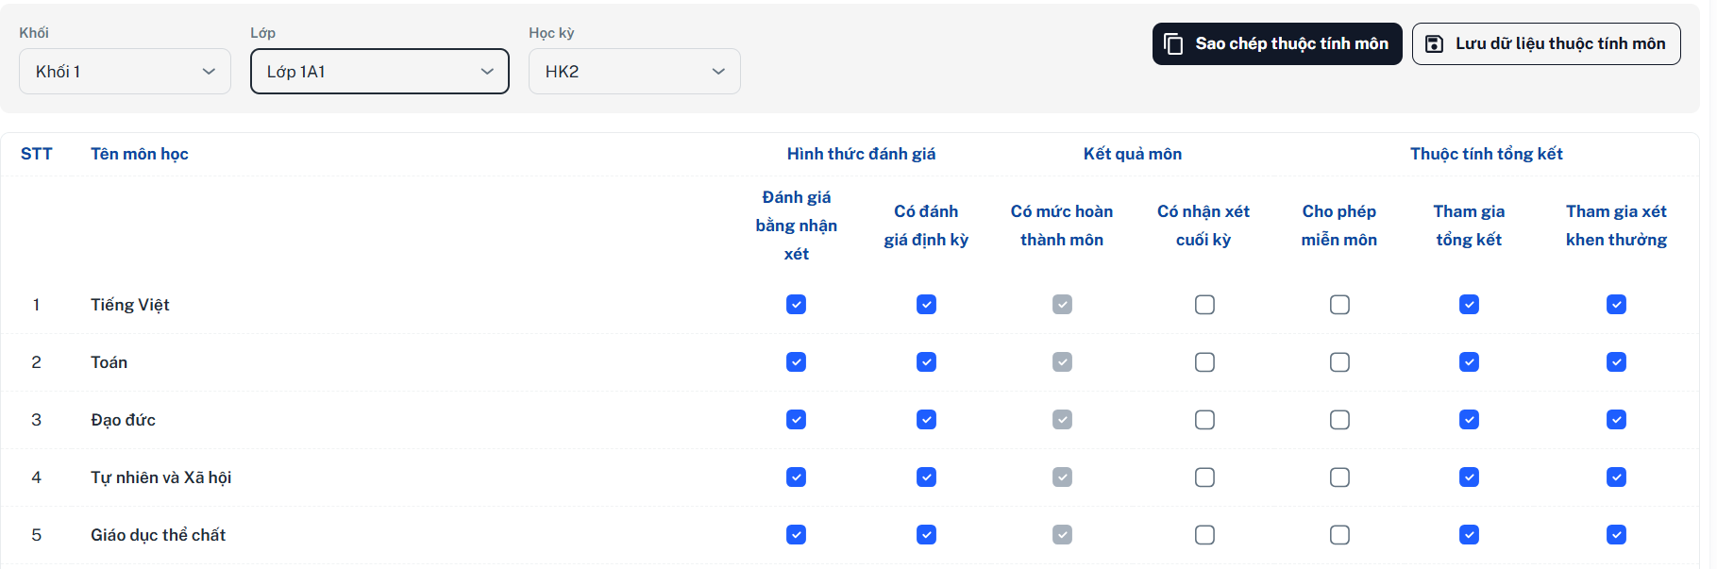1717x569 pixels.
Task: Click Lưu dữ liệu thuộc tính môn button
Action: coord(1546,44)
